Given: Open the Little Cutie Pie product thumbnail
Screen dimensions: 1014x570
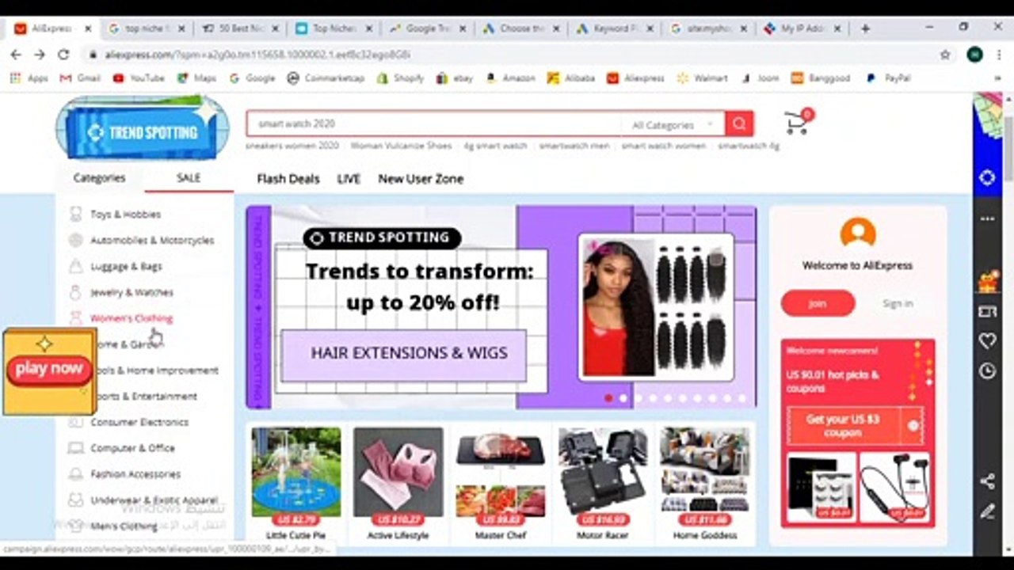Looking at the screenshot, I should click(296, 473).
